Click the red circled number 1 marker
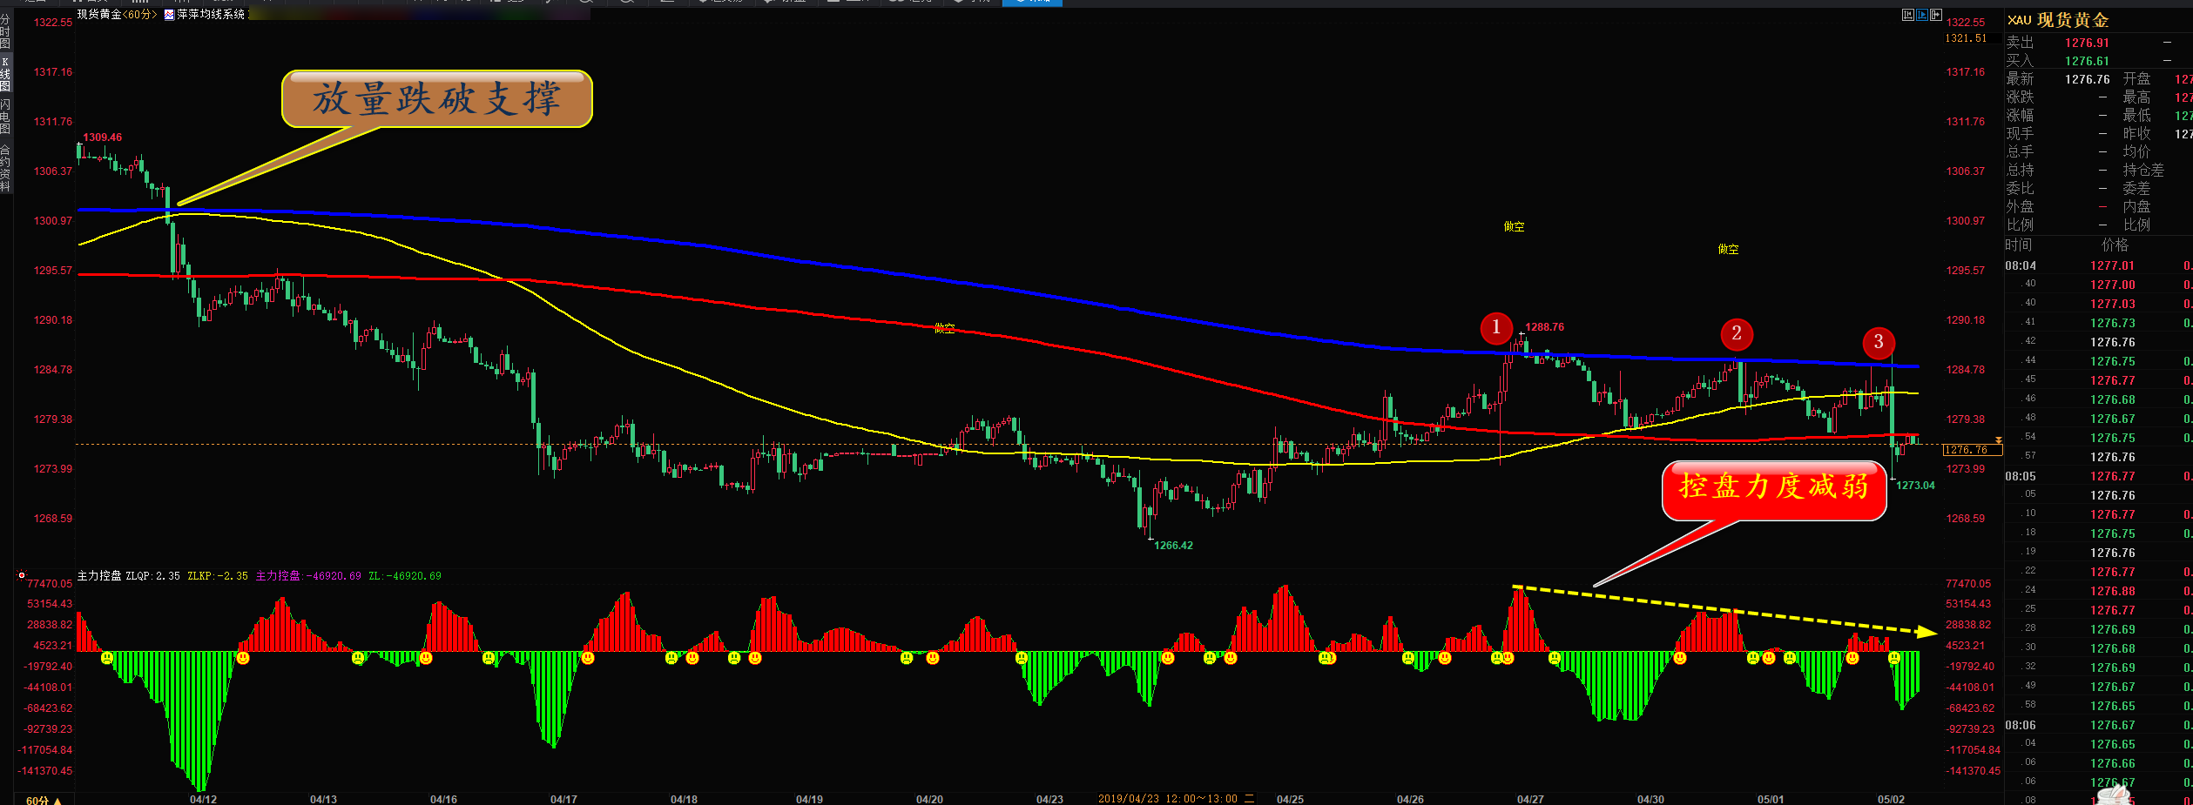The image size is (2193, 805). [1495, 327]
